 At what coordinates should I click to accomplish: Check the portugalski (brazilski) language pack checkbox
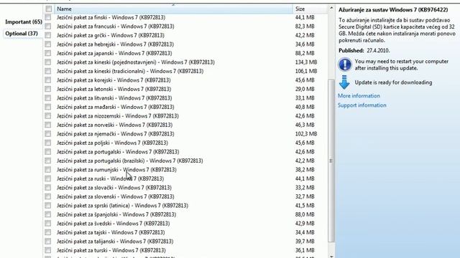48,161
